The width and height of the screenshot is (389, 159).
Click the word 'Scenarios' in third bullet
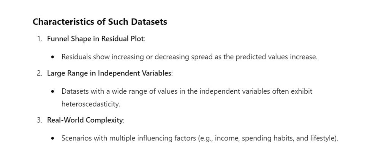76,138
